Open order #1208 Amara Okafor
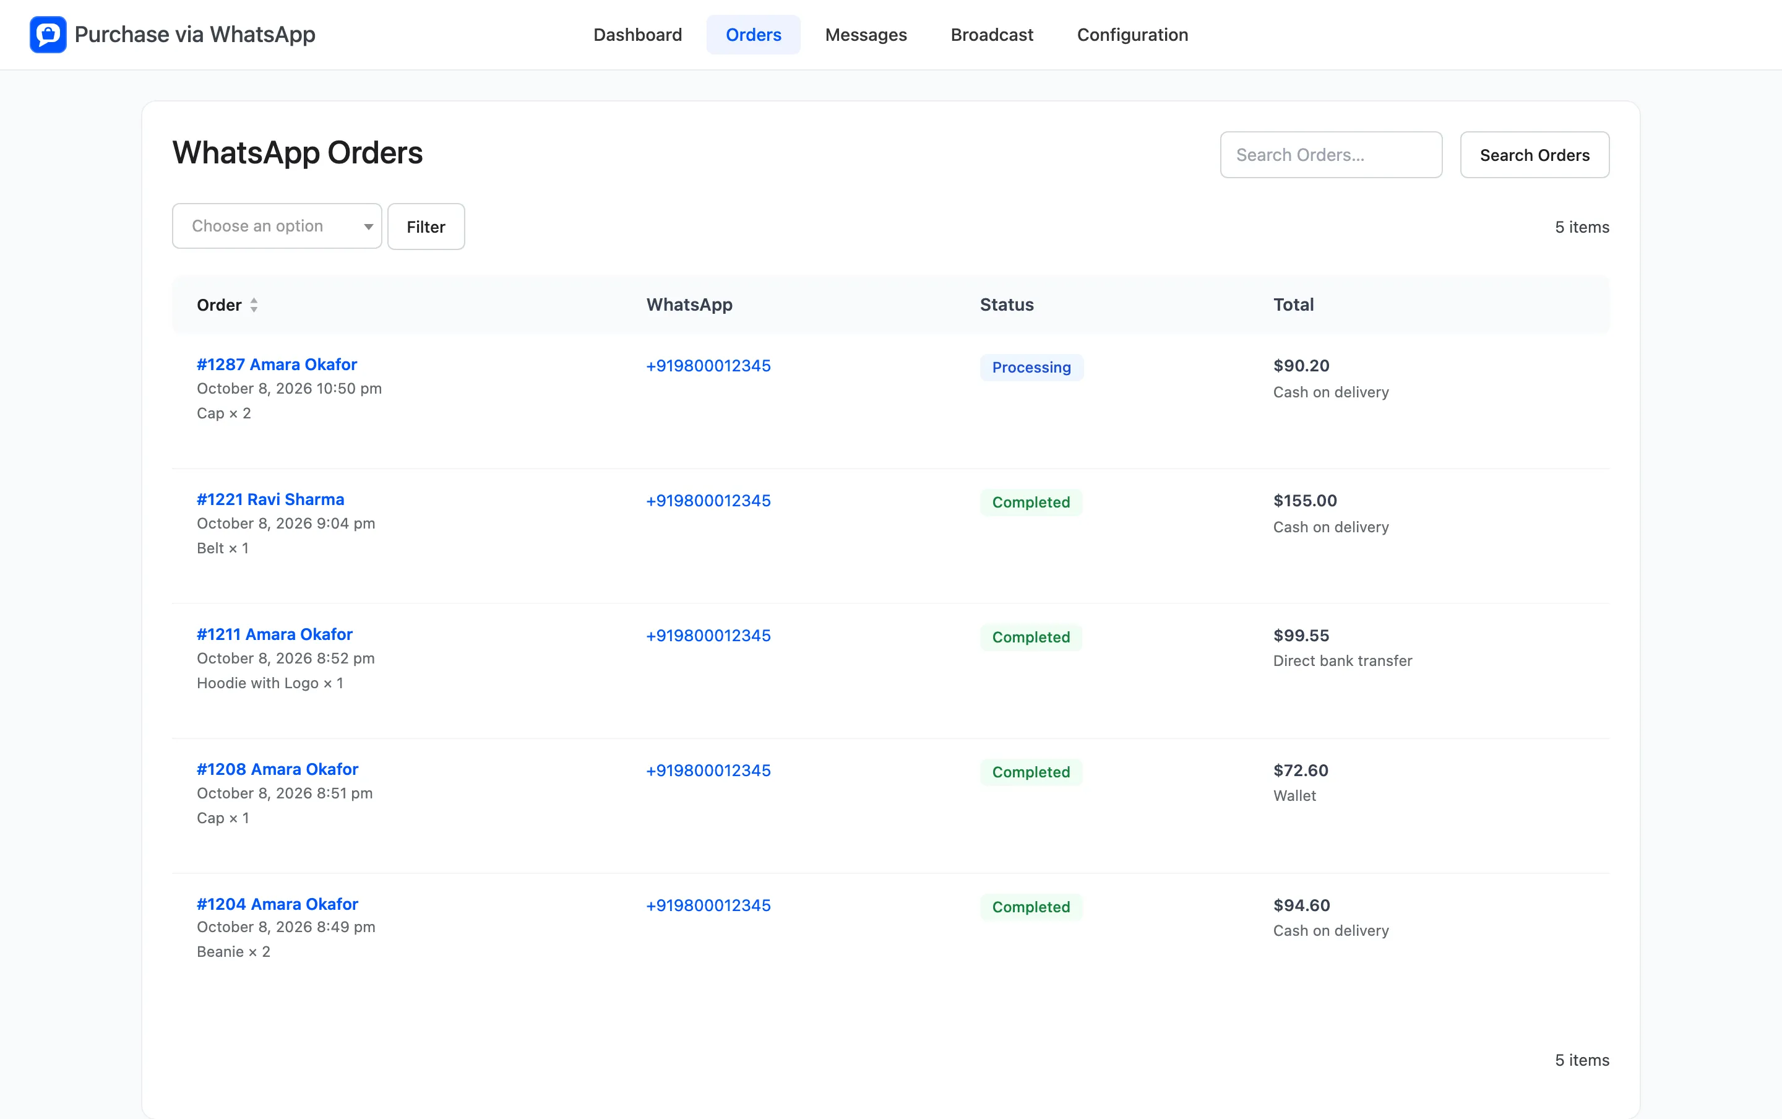The image size is (1782, 1119). (x=277, y=769)
